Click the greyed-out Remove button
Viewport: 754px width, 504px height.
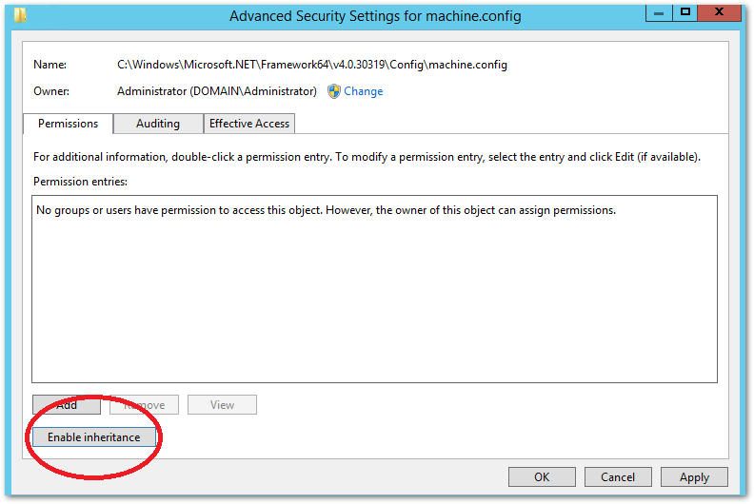pos(144,405)
